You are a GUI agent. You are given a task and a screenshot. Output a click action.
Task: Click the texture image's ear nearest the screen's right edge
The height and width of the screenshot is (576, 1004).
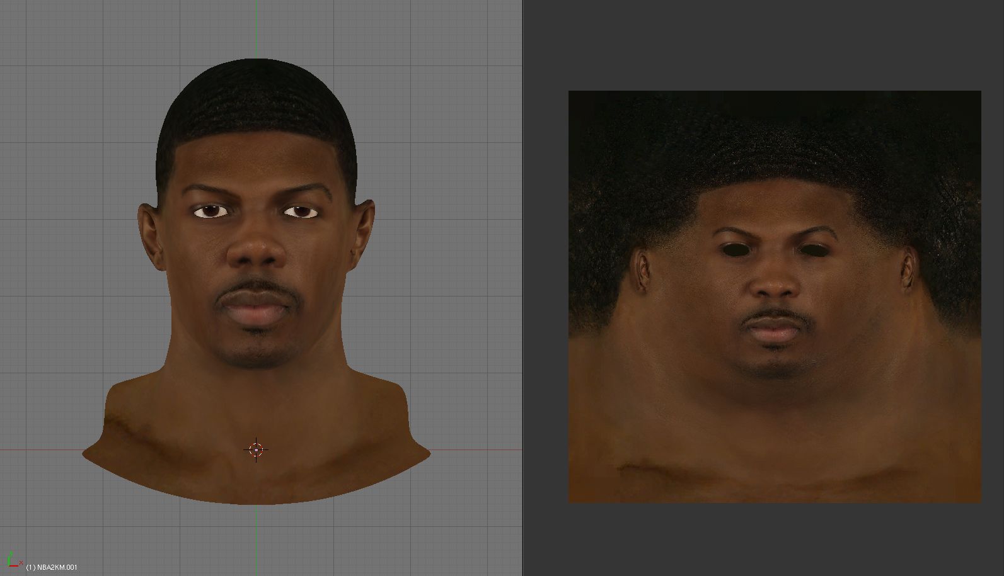(x=908, y=268)
